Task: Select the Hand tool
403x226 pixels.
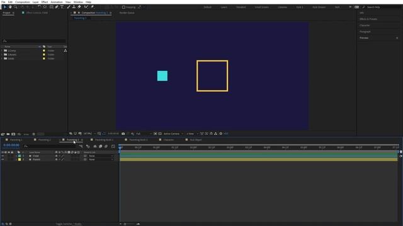Action: click(x=10, y=7)
